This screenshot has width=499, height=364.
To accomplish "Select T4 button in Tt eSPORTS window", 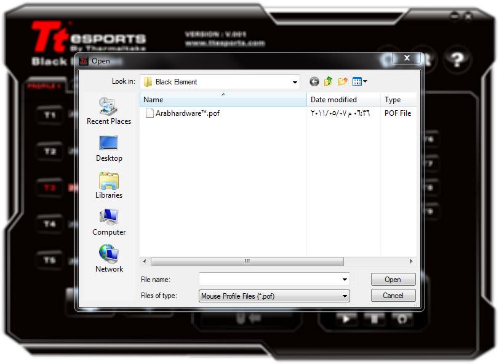I will 49,224.
